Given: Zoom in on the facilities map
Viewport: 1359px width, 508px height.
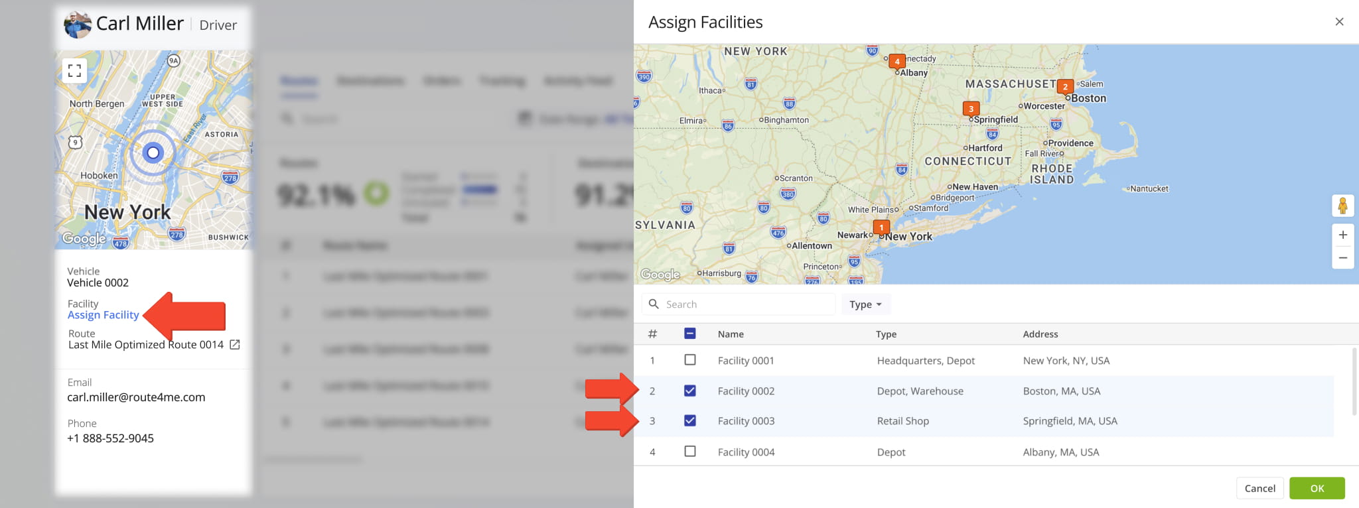Looking at the screenshot, I should 1342,235.
